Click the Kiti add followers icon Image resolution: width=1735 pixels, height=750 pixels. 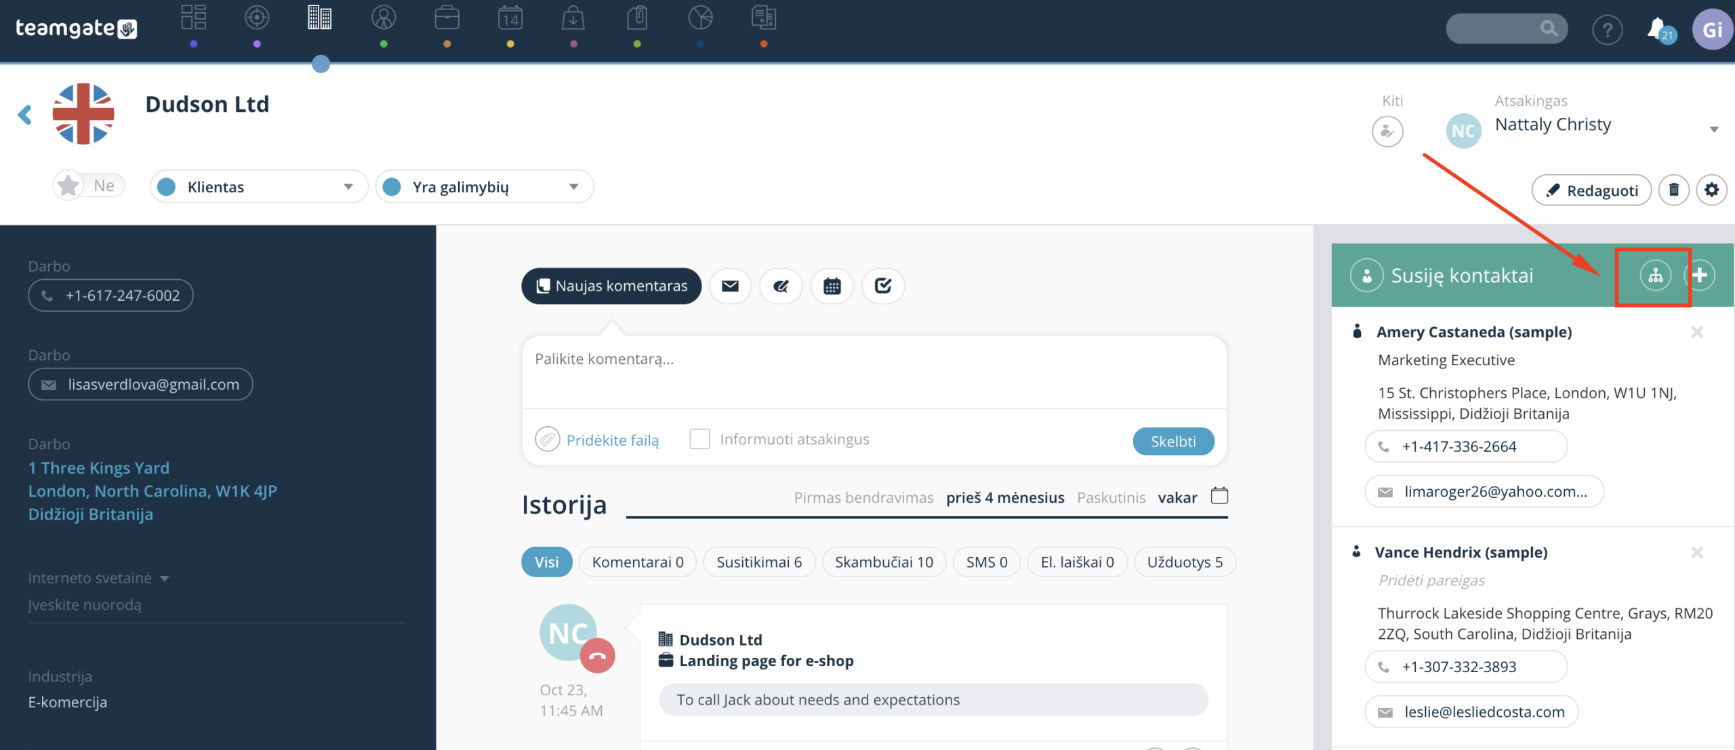pyautogui.click(x=1387, y=131)
